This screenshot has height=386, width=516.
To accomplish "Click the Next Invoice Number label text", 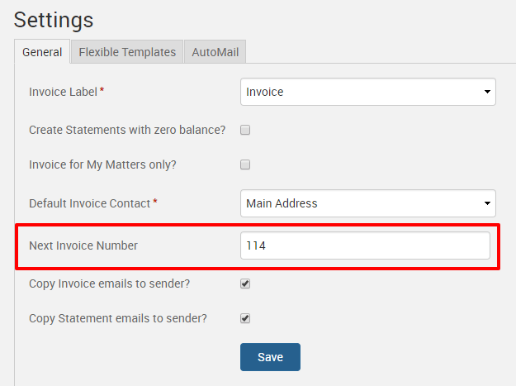I will (x=83, y=245).
